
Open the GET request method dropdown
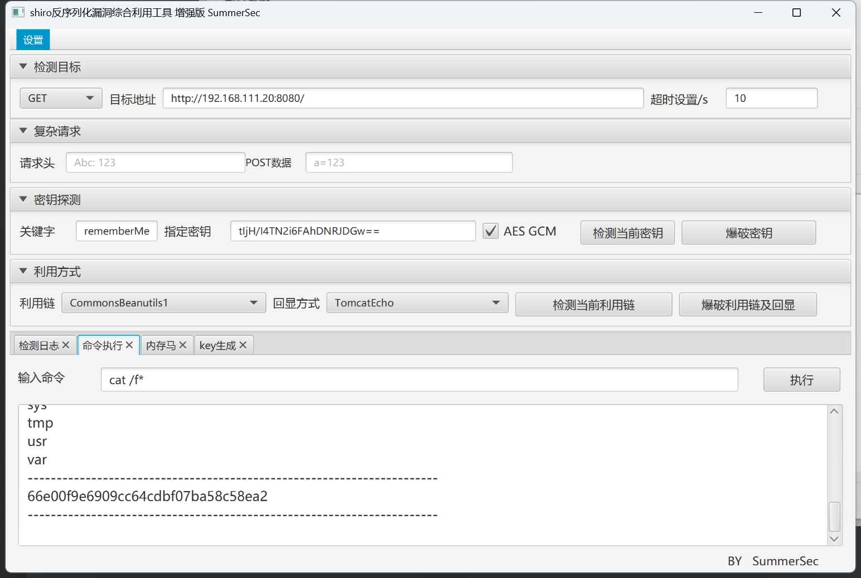tap(61, 99)
